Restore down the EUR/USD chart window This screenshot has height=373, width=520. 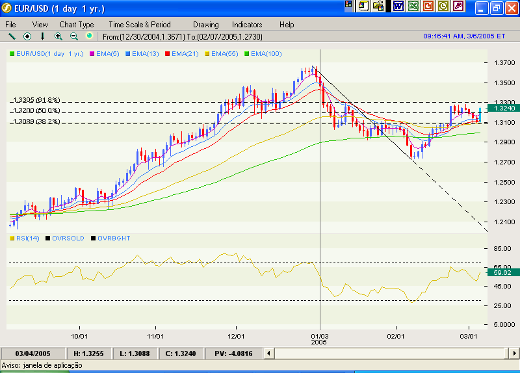[x=497, y=8]
